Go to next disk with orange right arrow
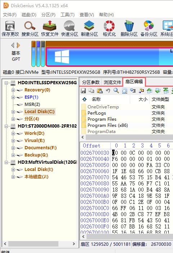This screenshot has height=253, width=173. point(18,45)
